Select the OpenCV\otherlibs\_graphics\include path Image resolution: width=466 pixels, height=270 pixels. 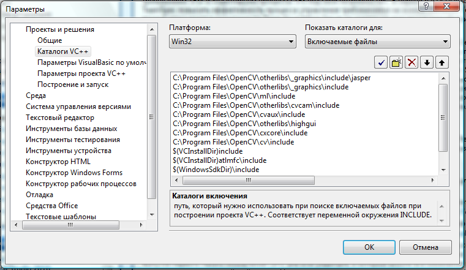point(261,87)
